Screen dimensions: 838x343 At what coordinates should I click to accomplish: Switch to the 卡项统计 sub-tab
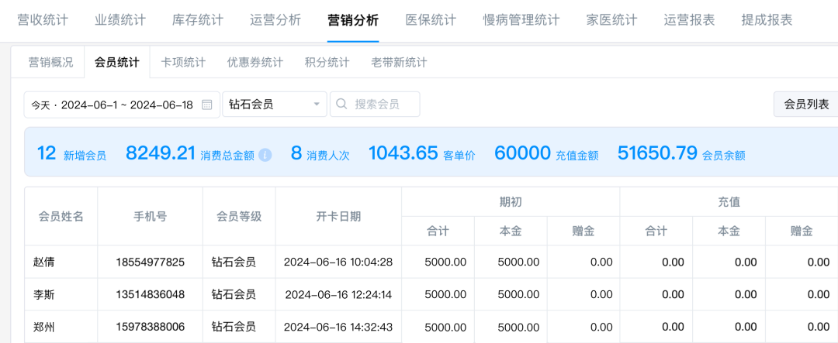[183, 62]
